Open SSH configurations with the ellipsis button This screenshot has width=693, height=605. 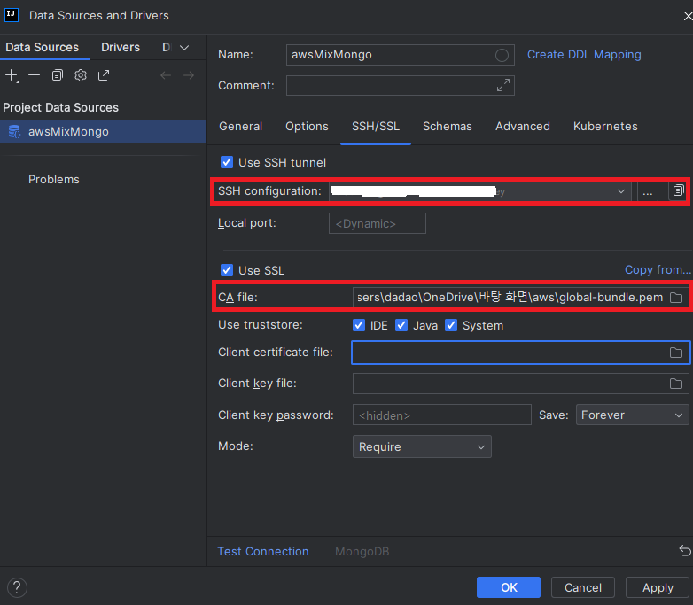648,191
